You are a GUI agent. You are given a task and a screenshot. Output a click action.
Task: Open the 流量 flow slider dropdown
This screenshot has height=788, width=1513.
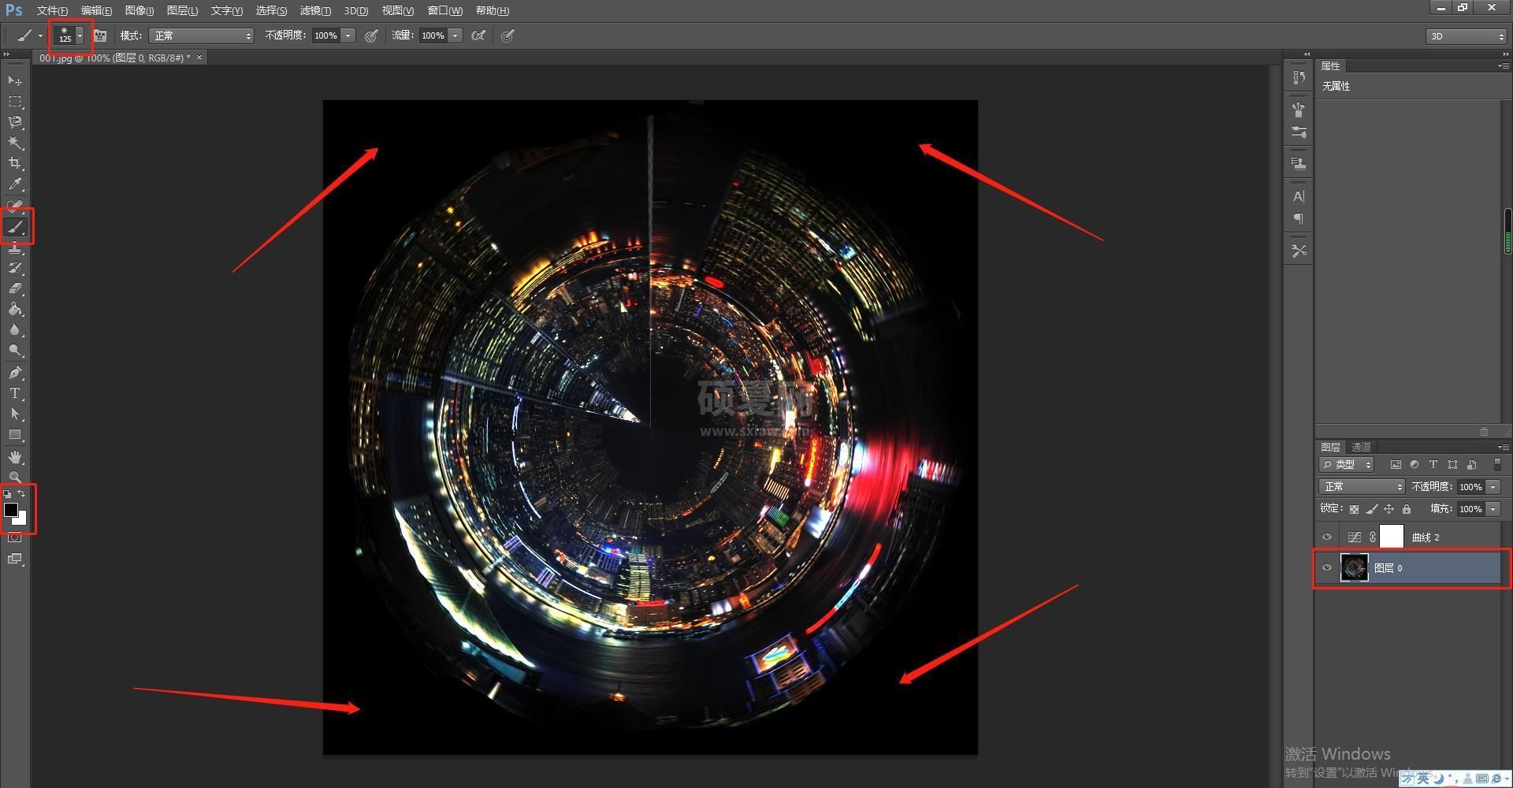coord(455,35)
